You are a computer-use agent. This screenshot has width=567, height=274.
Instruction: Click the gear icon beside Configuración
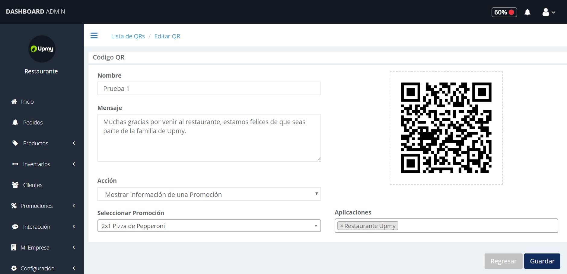click(14, 268)
